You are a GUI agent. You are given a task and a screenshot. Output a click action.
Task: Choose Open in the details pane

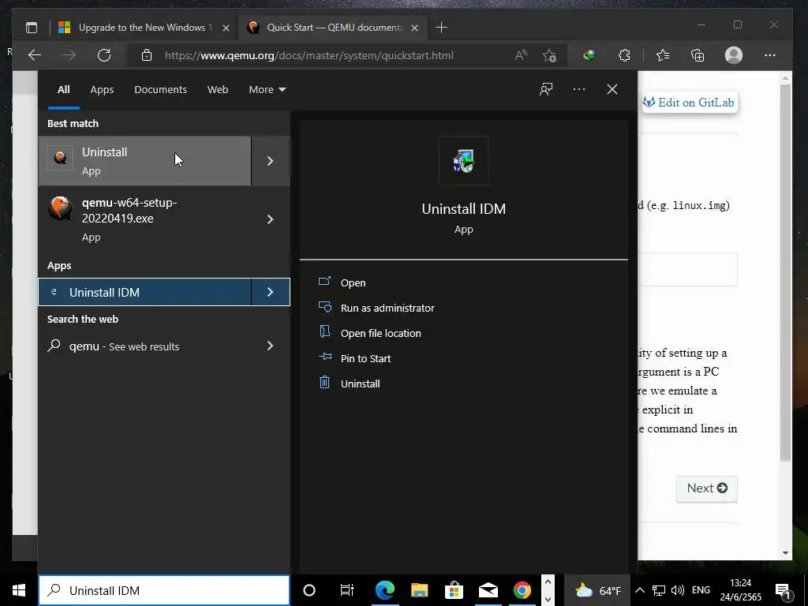tap(353, 282)
